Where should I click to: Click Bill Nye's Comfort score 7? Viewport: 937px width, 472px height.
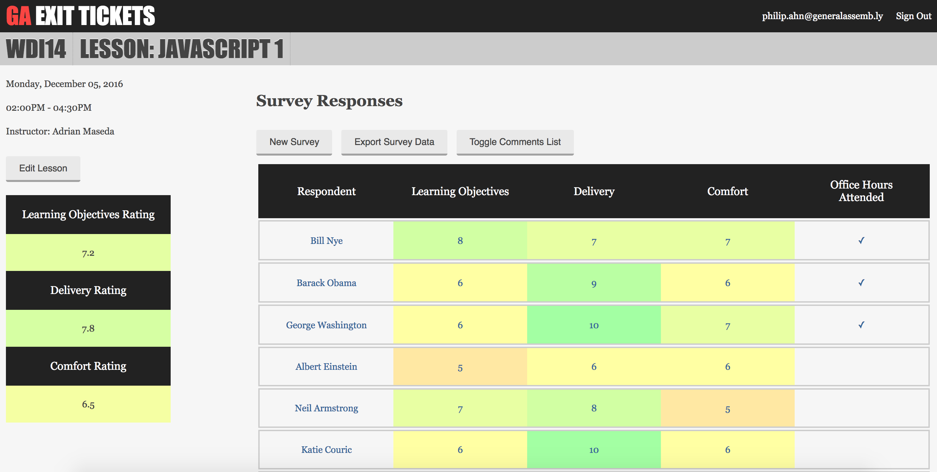[x=727, y=241]
